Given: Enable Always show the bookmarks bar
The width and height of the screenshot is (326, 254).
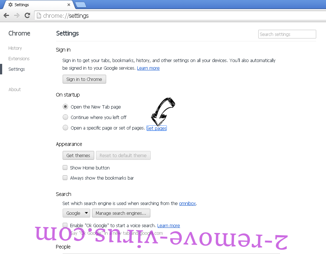Looking at the screenshot, I should tap(65, 177).
